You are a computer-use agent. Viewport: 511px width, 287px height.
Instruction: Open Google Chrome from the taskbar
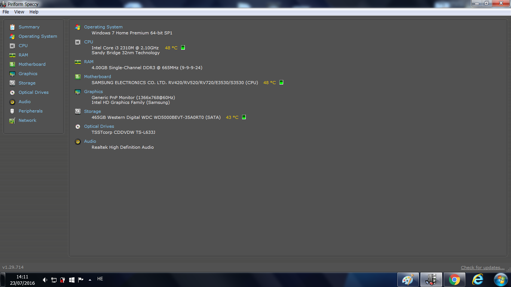click(x=455, y=280)
